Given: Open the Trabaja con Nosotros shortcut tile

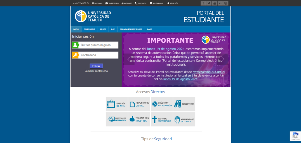Looking at the screenshot, I should coord(139,119).
